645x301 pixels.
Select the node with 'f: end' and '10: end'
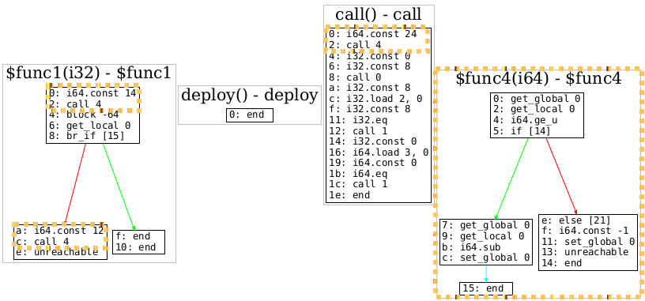(x=138, y=243)
